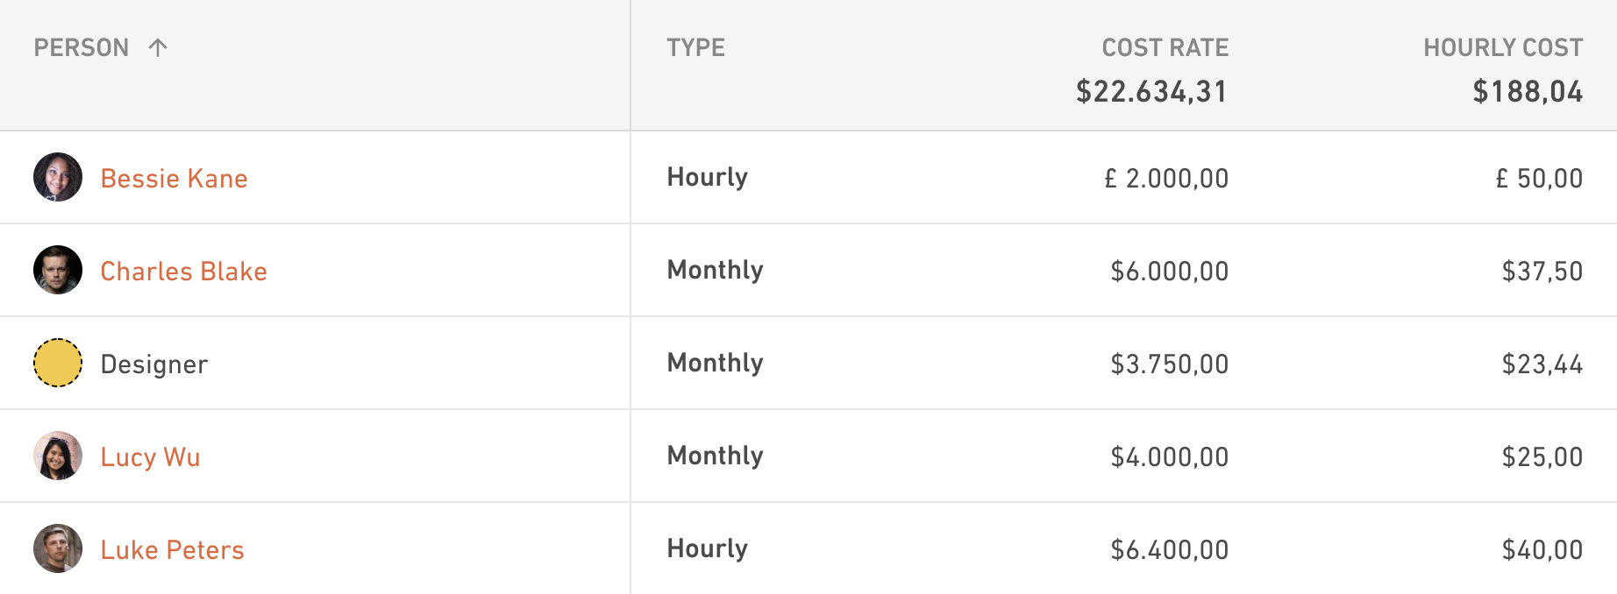Click Luke Peters' avatar photo
The width and height of the screenshot is (1617, 594).
click(58, 548)
